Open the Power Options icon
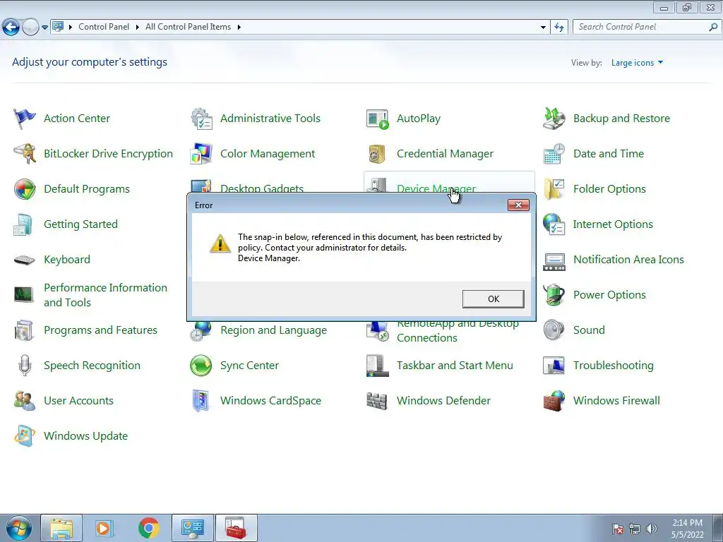 (x=554, y=295)
